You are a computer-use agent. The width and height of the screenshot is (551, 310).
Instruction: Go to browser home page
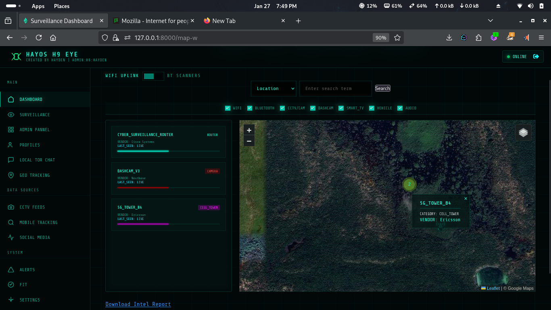53,38
